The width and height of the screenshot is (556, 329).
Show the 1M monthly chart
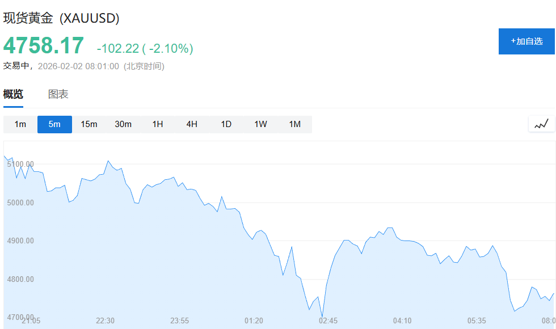pyautogui.click(x=294, y=124)
